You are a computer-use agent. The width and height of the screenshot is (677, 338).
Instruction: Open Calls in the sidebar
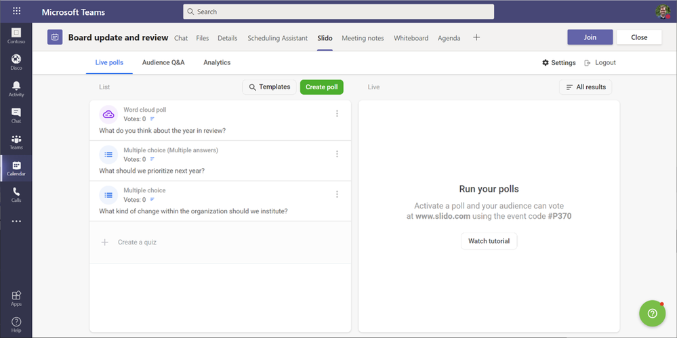click(16, 194)
